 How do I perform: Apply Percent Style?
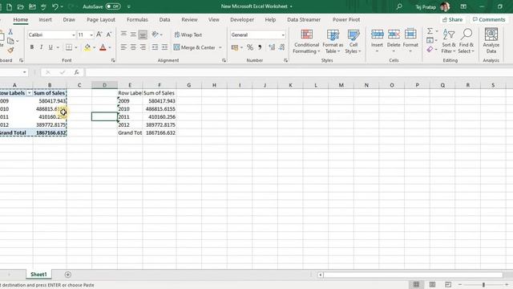pyautogui.click(x=250, y=47)
